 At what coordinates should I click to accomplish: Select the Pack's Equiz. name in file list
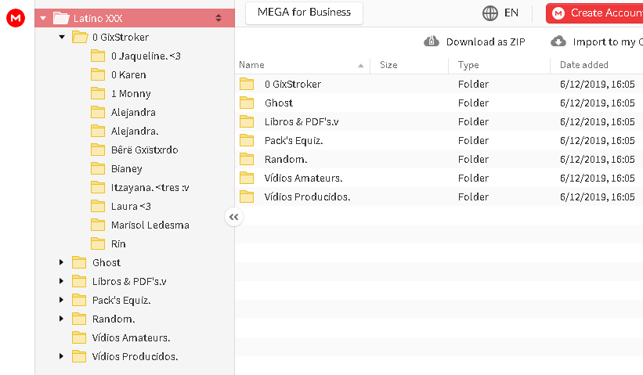294,141
